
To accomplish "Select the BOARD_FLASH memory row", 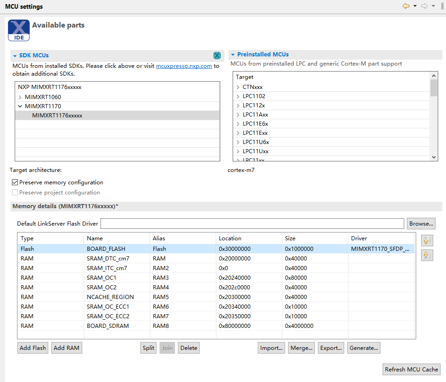I will point(216,249).
